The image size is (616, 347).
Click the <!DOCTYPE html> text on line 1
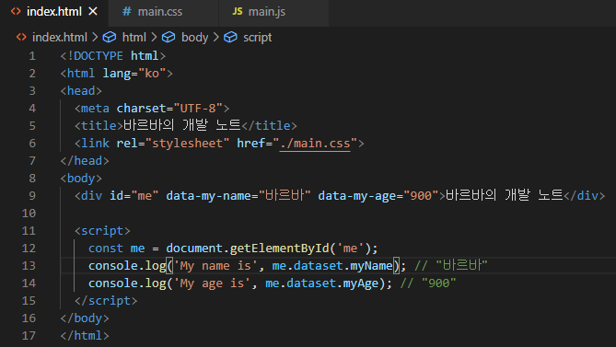click(x=113, y=56)
